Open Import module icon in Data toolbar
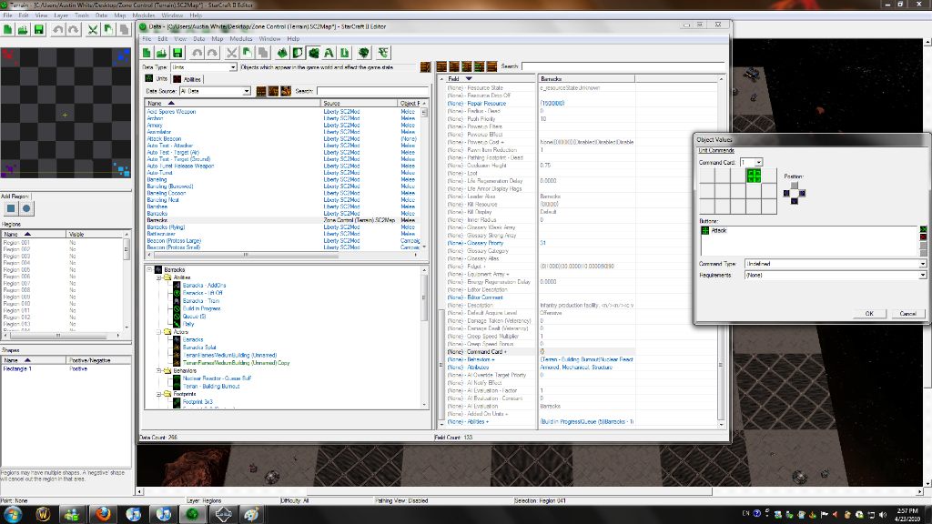932x524 pixels. (x=344, y=53)
